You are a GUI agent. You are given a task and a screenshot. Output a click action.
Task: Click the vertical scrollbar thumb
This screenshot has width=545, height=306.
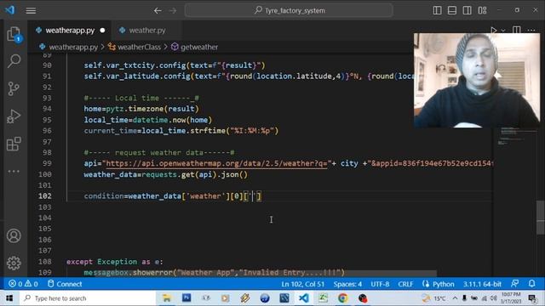click(541, 218)
